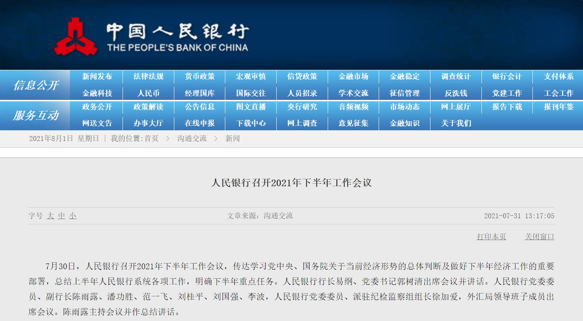Open 政务公开 under 服务互动
Viewport: 583px width, 321px height.
pos(97,107)
